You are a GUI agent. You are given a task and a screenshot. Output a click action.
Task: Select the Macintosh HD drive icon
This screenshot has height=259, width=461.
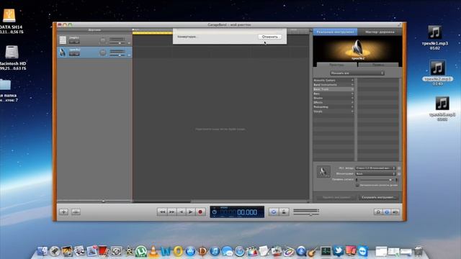click(x=12, y=53)
